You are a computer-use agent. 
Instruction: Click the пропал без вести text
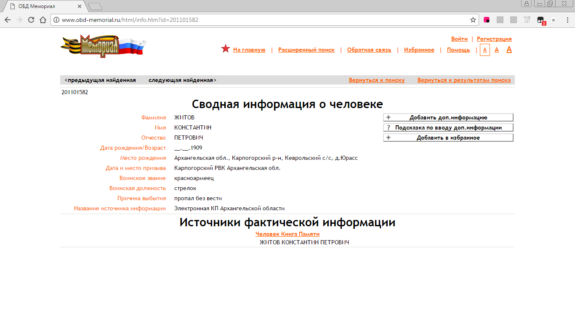[x=198, y=198]
